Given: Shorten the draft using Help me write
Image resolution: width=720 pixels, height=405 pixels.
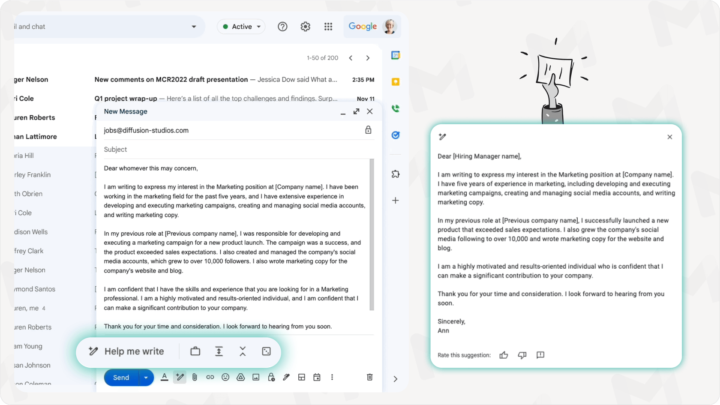Looking at the screenshot, I should [x=243, y=351].
